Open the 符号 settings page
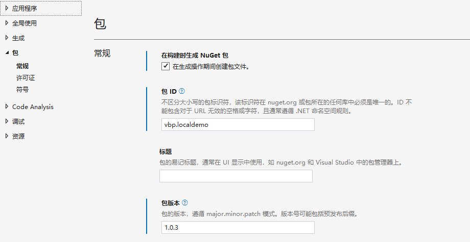Viewport: 470px width, 242px height. click(22, 90)
